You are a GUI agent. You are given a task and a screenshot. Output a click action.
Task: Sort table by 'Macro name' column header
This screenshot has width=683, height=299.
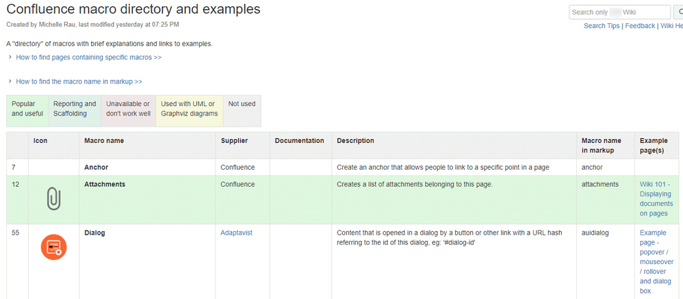coord(104,141)
